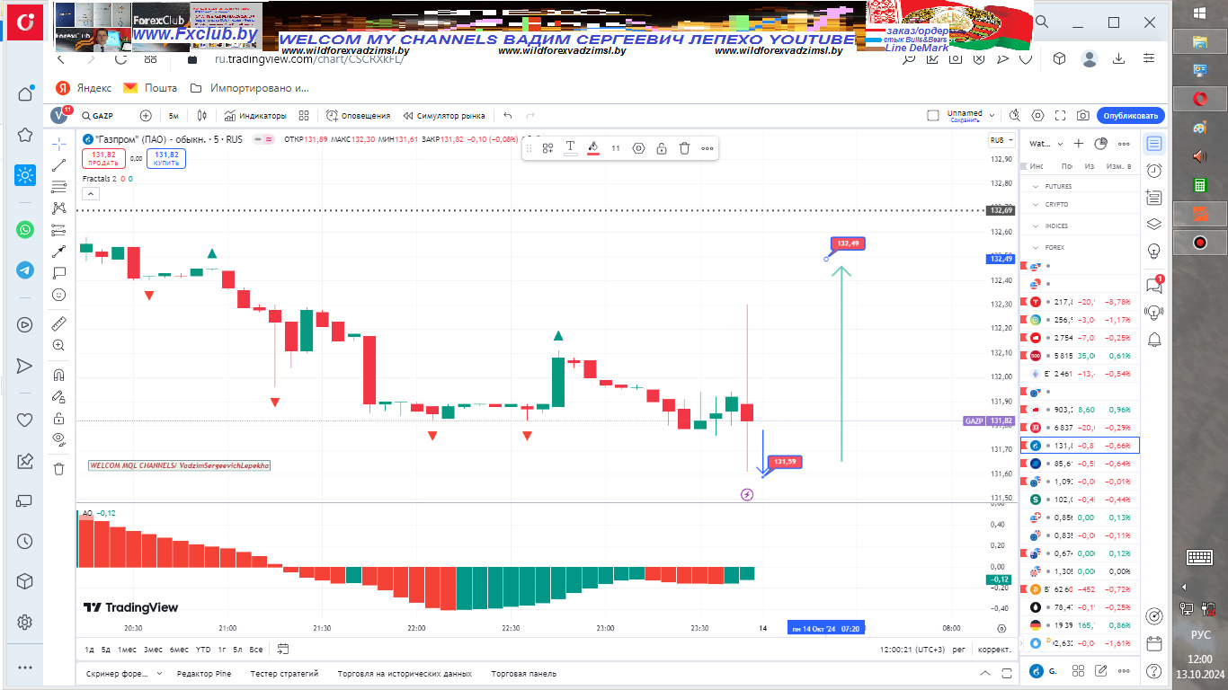
Task: Start the Симулятор рынка replay
Action: (x=444, y=116)
